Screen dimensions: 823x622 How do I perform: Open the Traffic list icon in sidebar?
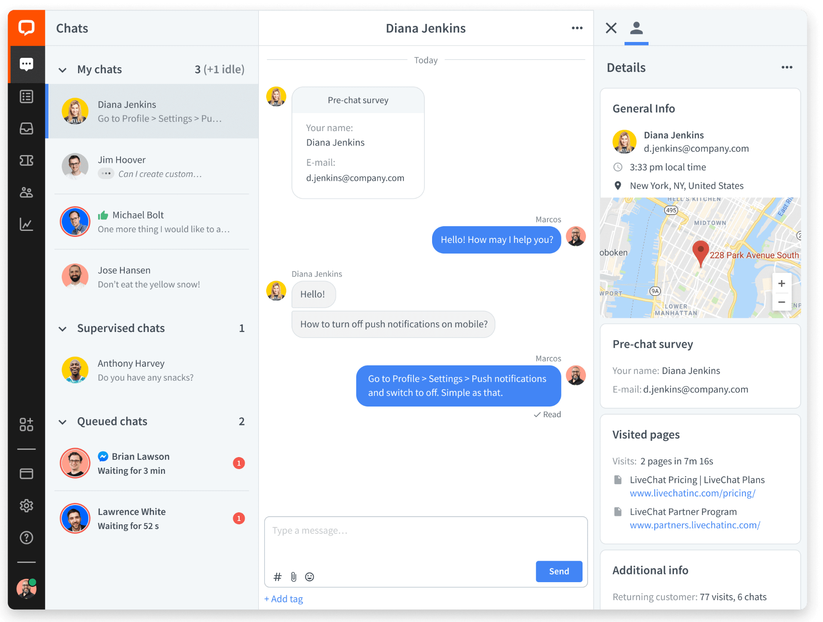26,97
